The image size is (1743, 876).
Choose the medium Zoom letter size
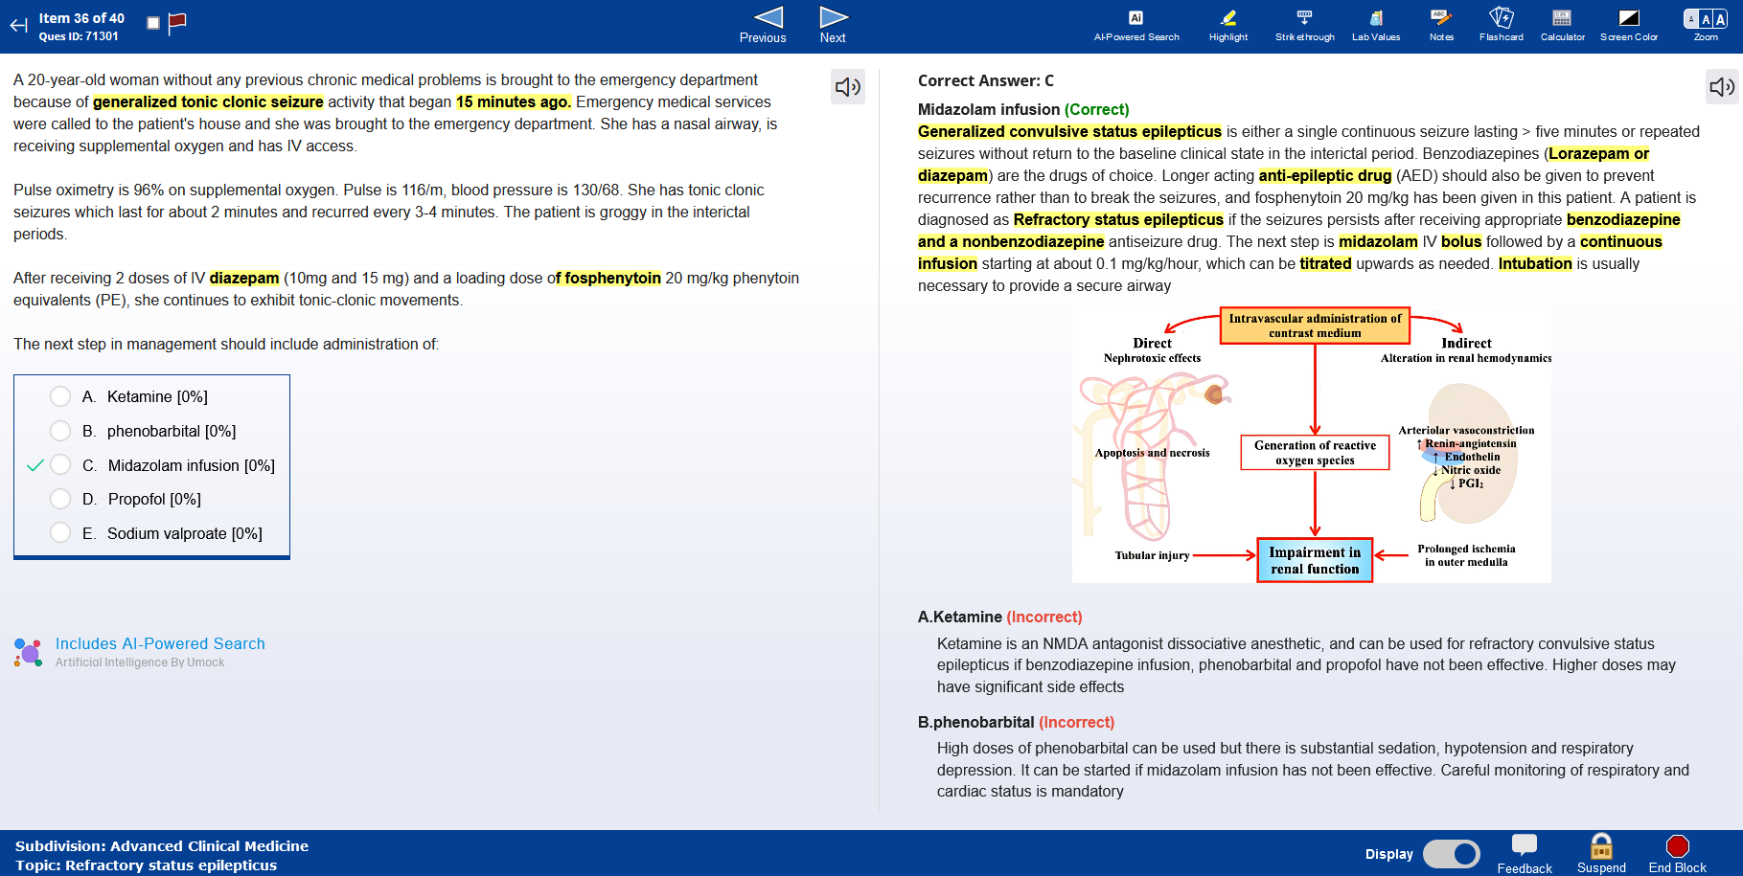coord(1706,19)
